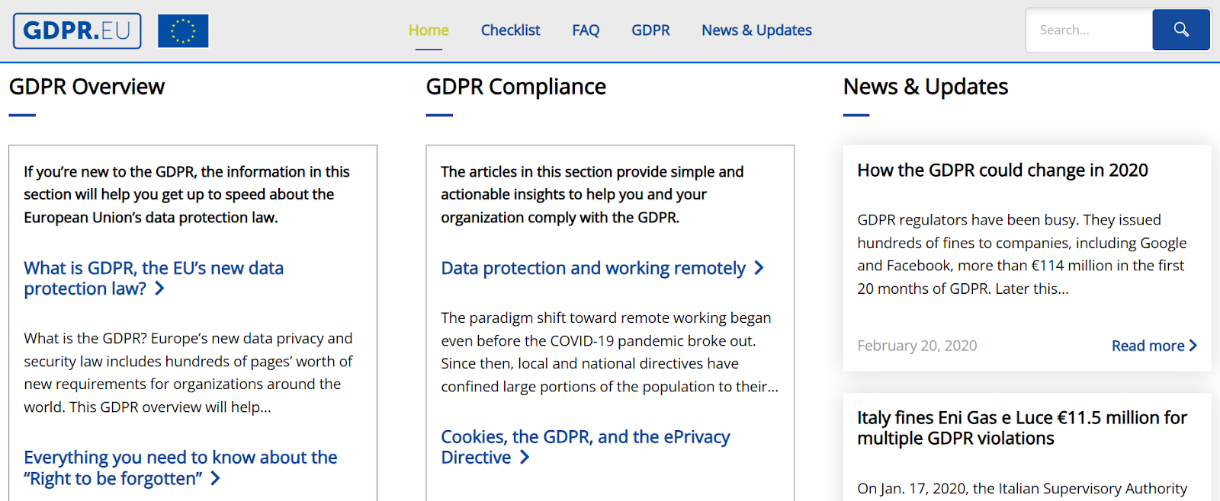The height and width of the screenshot is (501, 1220).
Task: Go to the Home menu item
Action: point(429,30)
